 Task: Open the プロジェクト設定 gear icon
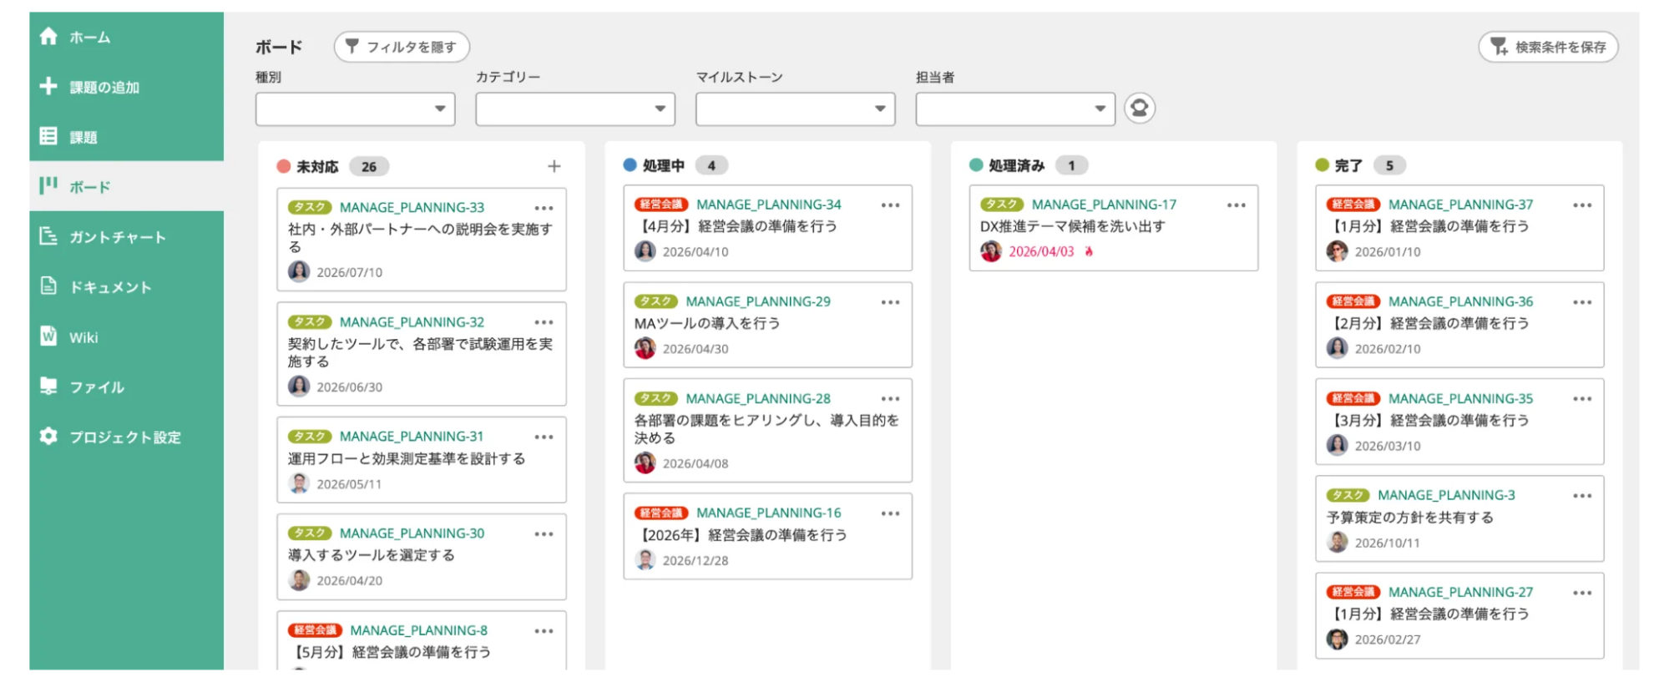point(48,436)
